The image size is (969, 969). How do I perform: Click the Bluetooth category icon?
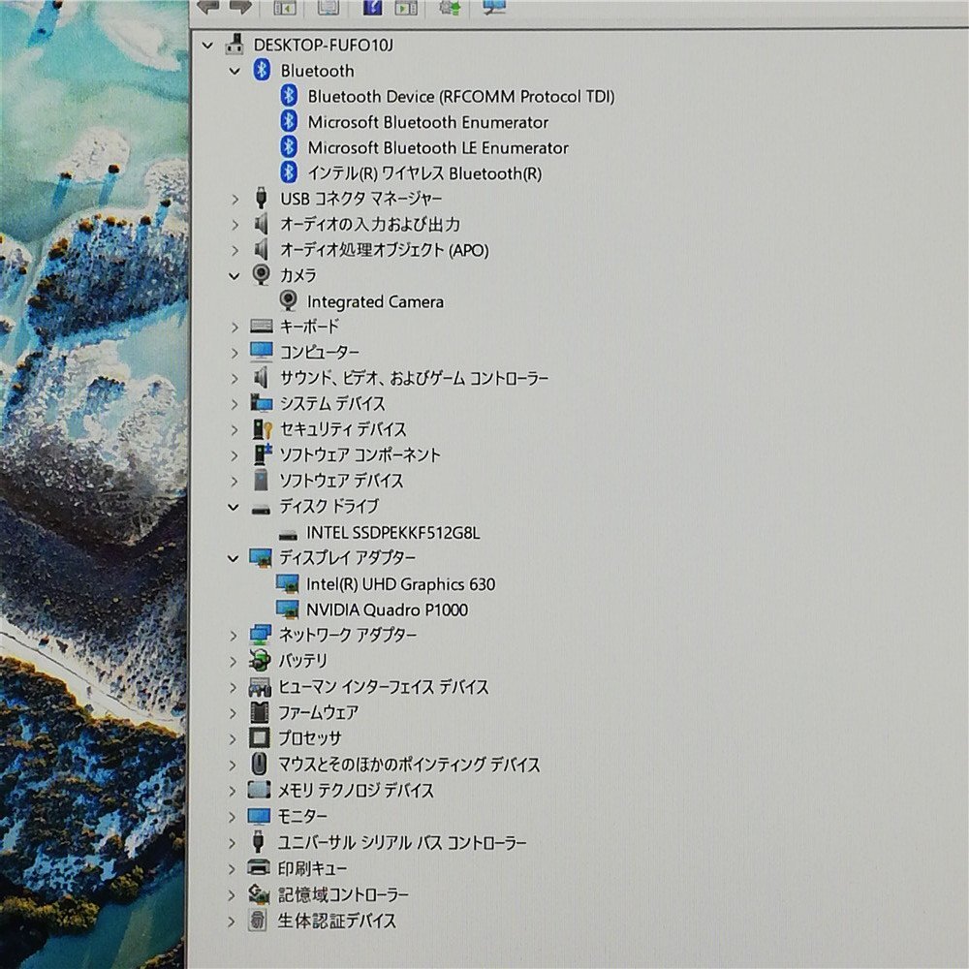click(262, 70)
